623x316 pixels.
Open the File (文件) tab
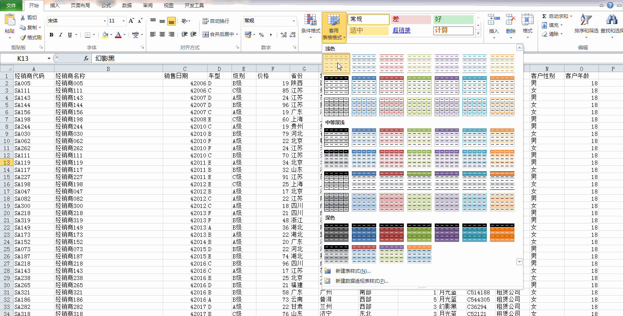point(11,6)
